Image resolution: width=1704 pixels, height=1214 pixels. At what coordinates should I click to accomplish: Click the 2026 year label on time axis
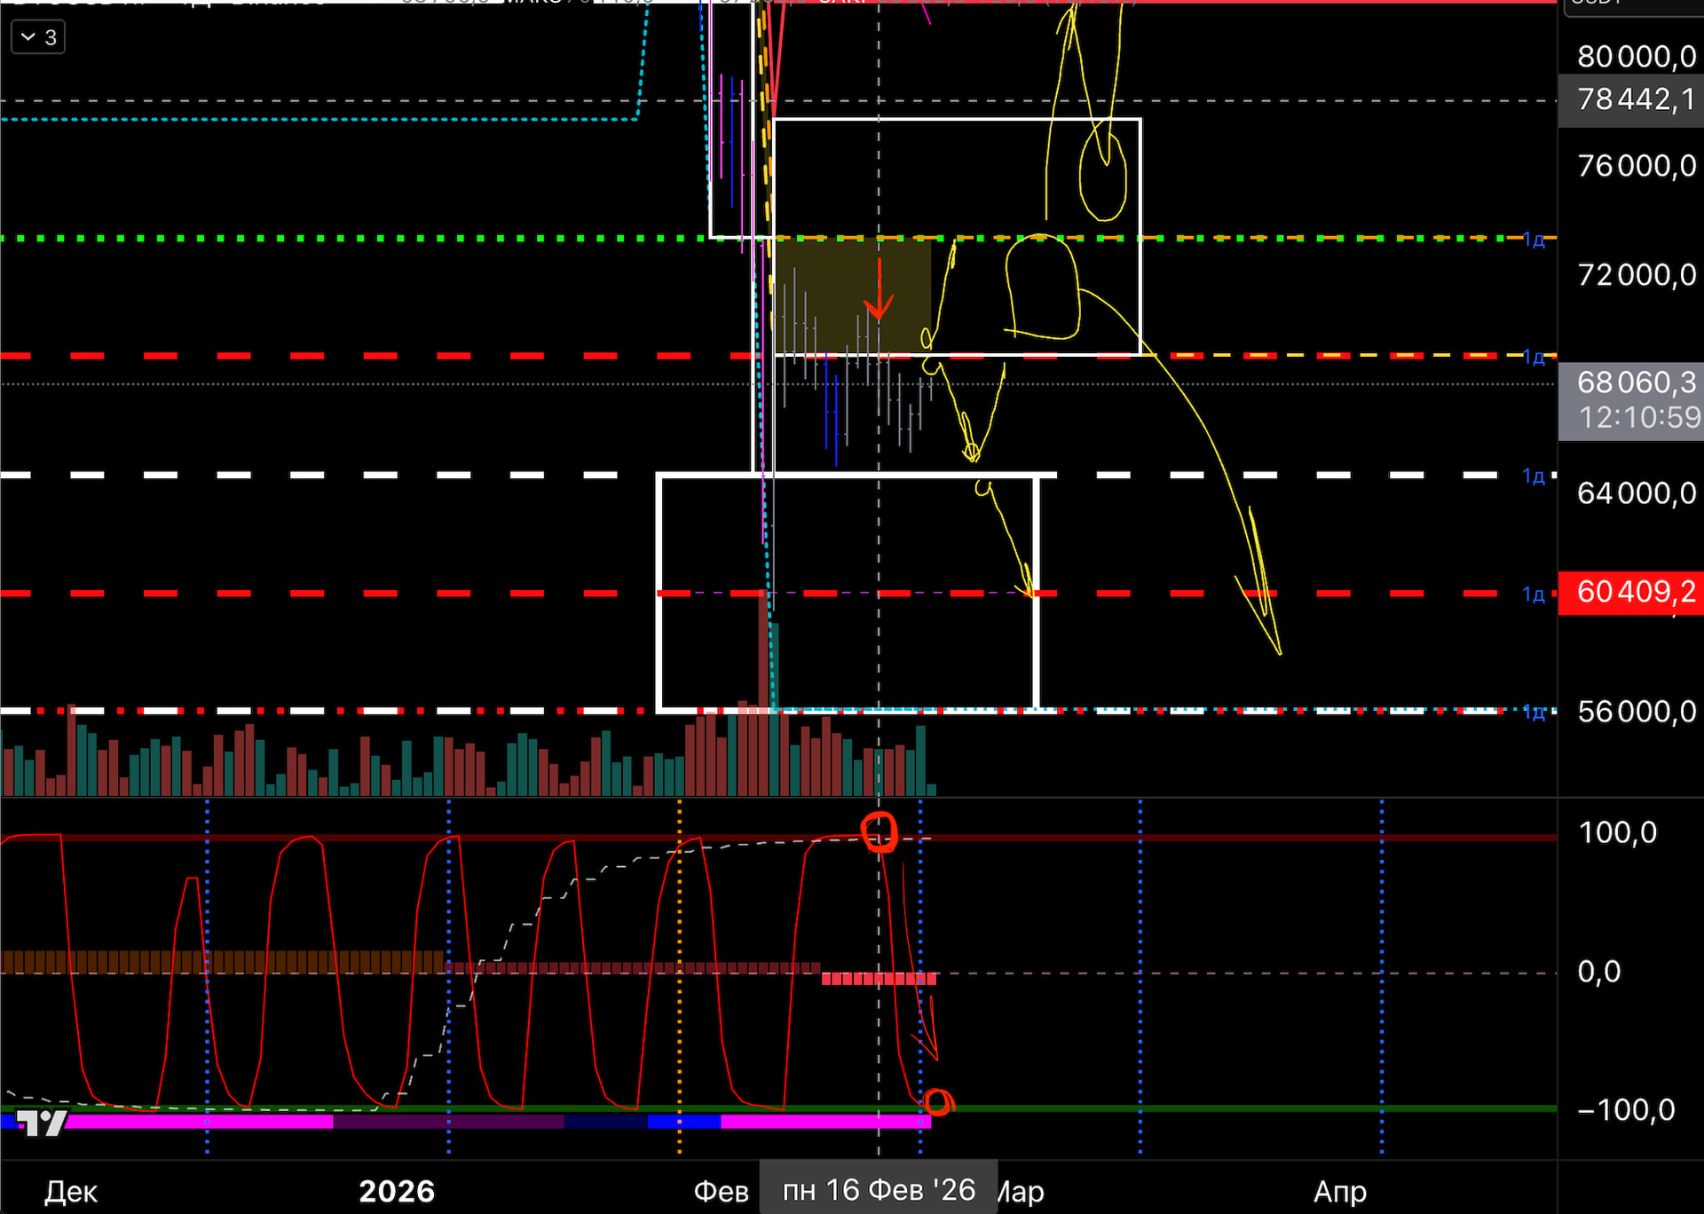397,1191
